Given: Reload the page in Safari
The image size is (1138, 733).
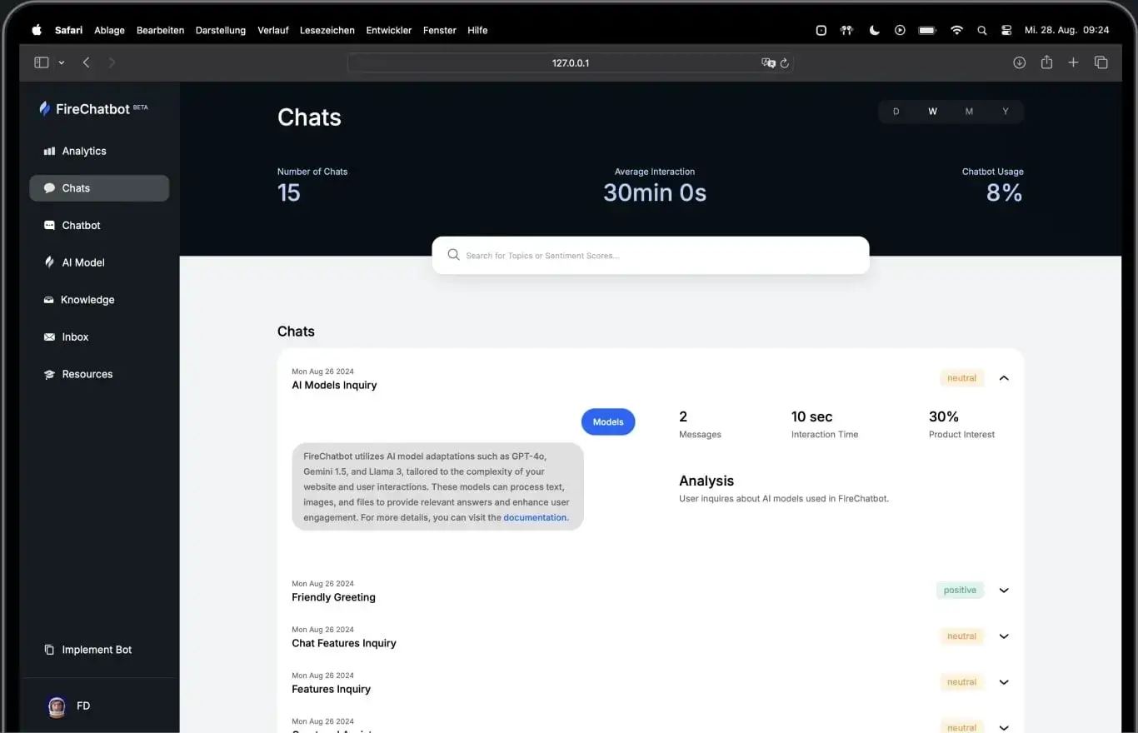Looking at the screenshot, I should click(x=784, y=62).
